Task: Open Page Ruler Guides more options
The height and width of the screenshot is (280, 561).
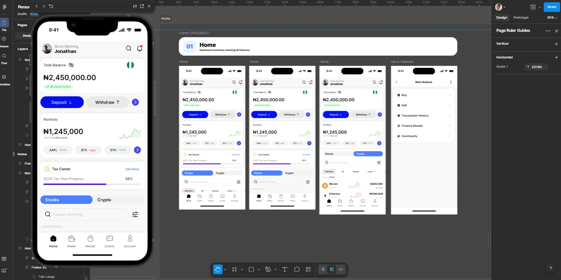Action: click(548, 31)
